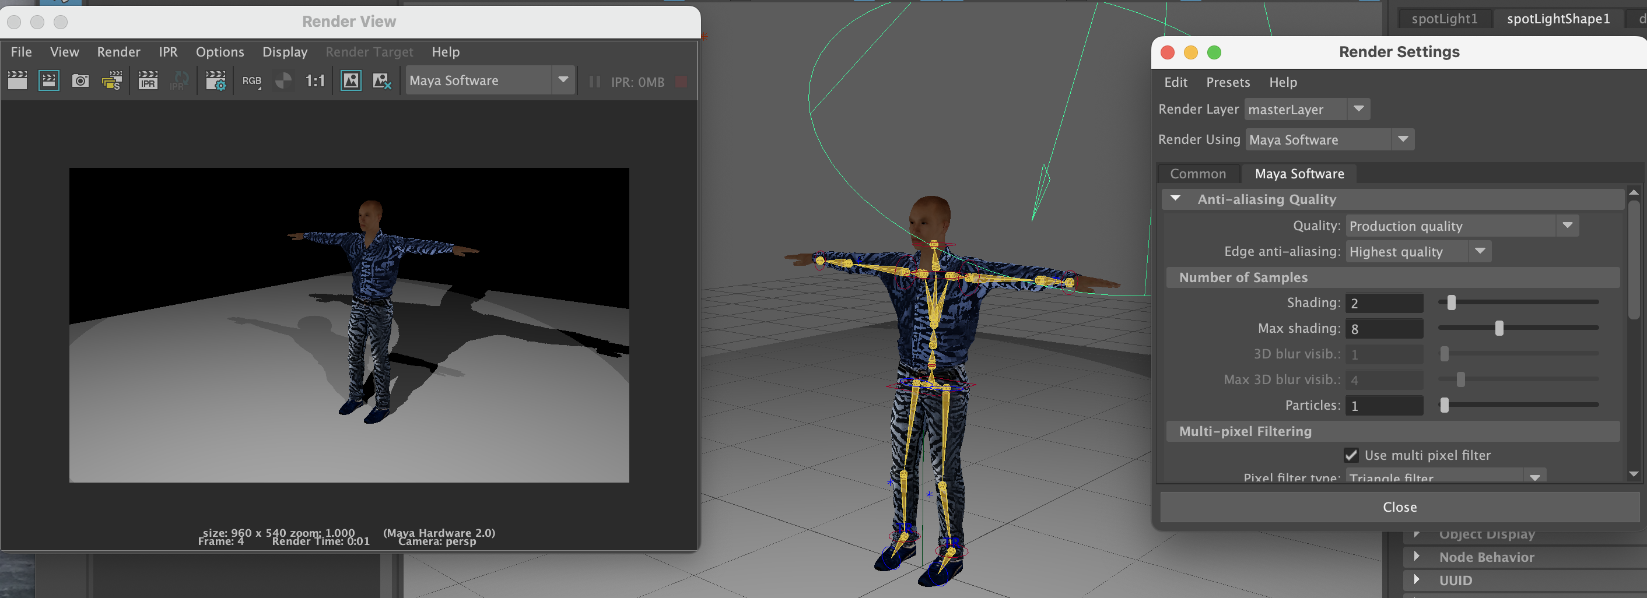Click the camera Snapshot icon

point(80,80)
